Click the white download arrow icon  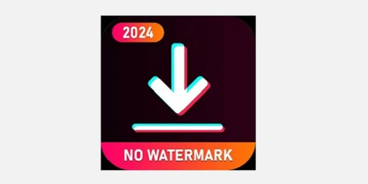(x=179, y=79)
